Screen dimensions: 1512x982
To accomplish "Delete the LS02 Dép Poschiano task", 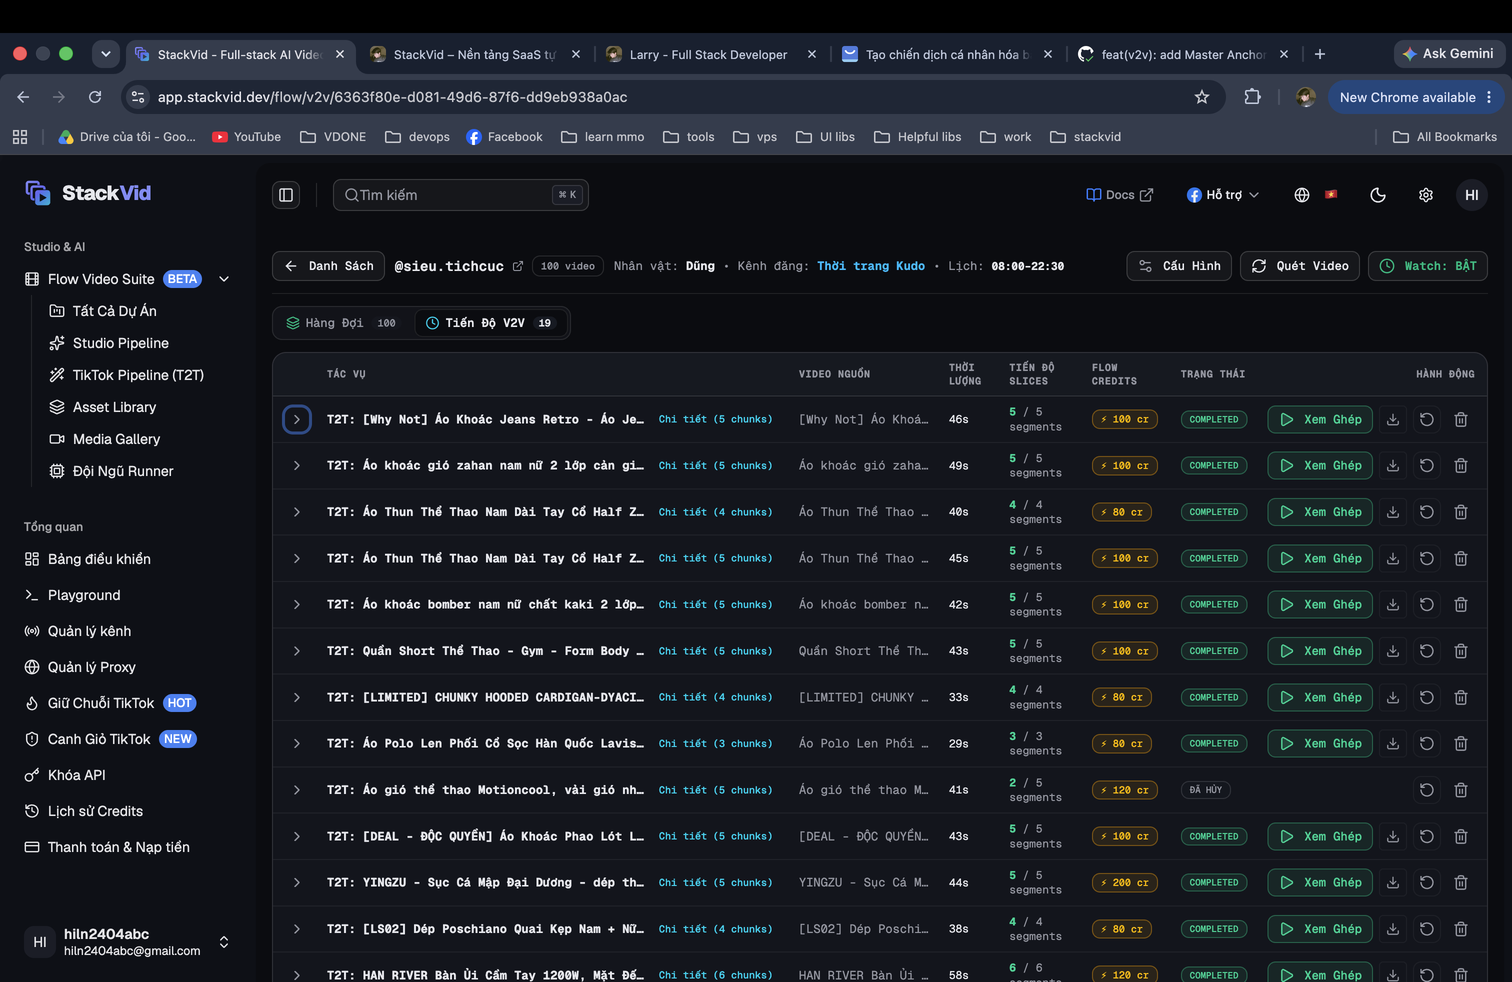I will 1460,928.
